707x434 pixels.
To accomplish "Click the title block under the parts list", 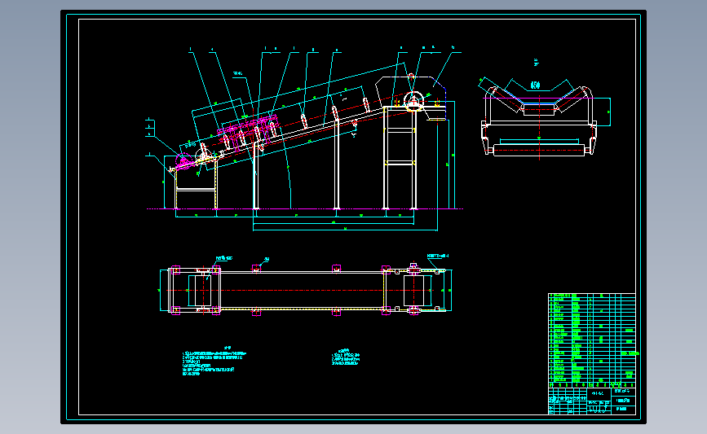I will (592, 401).
